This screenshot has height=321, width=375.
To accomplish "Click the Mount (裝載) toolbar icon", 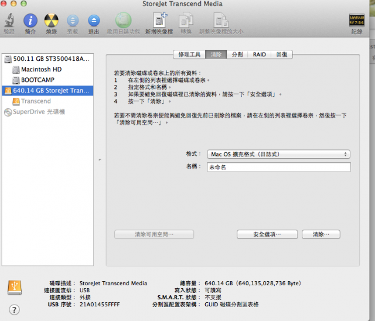I will (x=73, y=21).
